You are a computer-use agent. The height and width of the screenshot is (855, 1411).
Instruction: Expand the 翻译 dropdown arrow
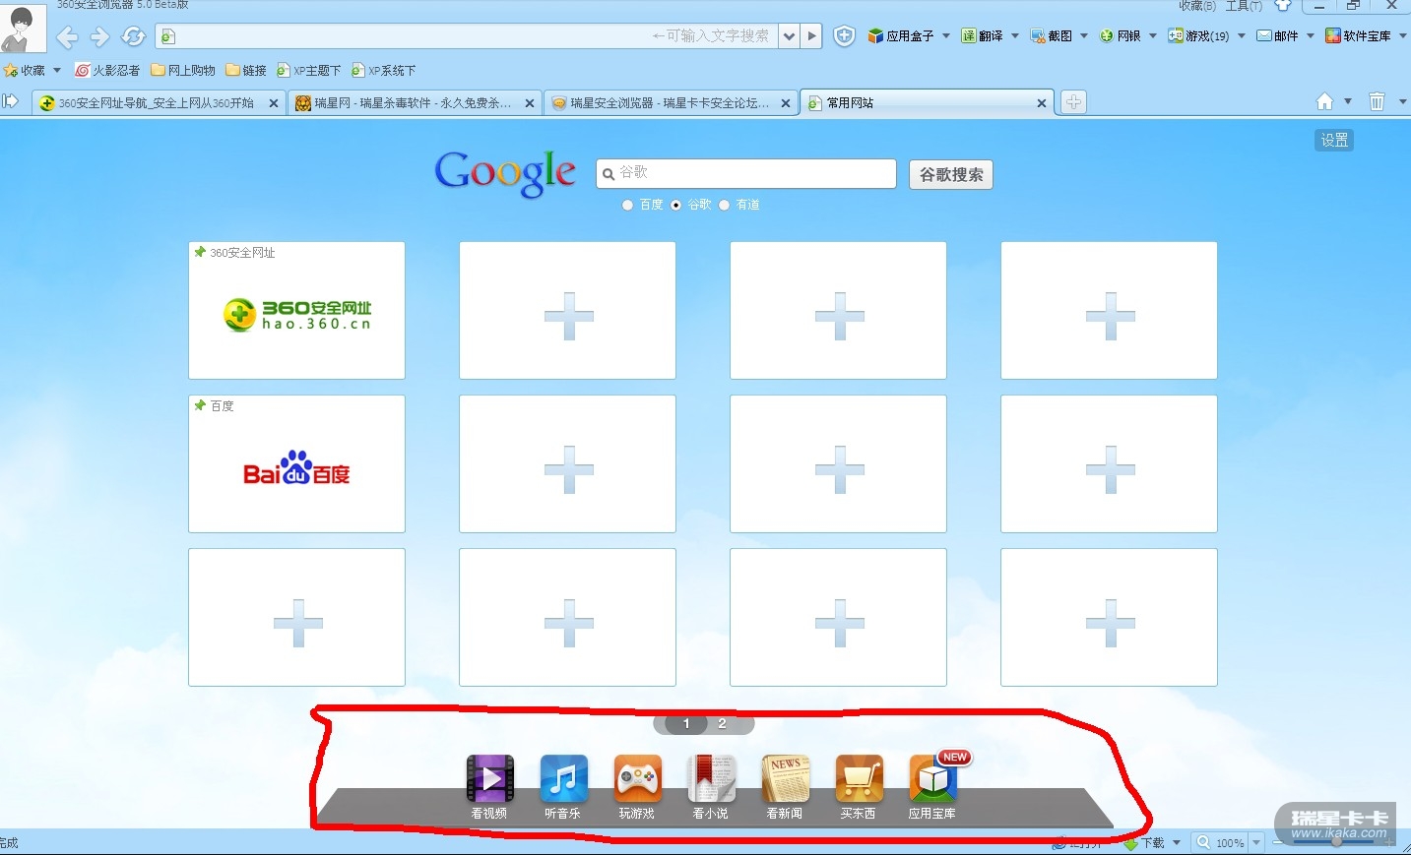(1015, 36)
